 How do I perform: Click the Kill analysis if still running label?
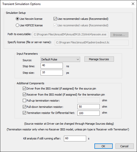click(42, 138)
